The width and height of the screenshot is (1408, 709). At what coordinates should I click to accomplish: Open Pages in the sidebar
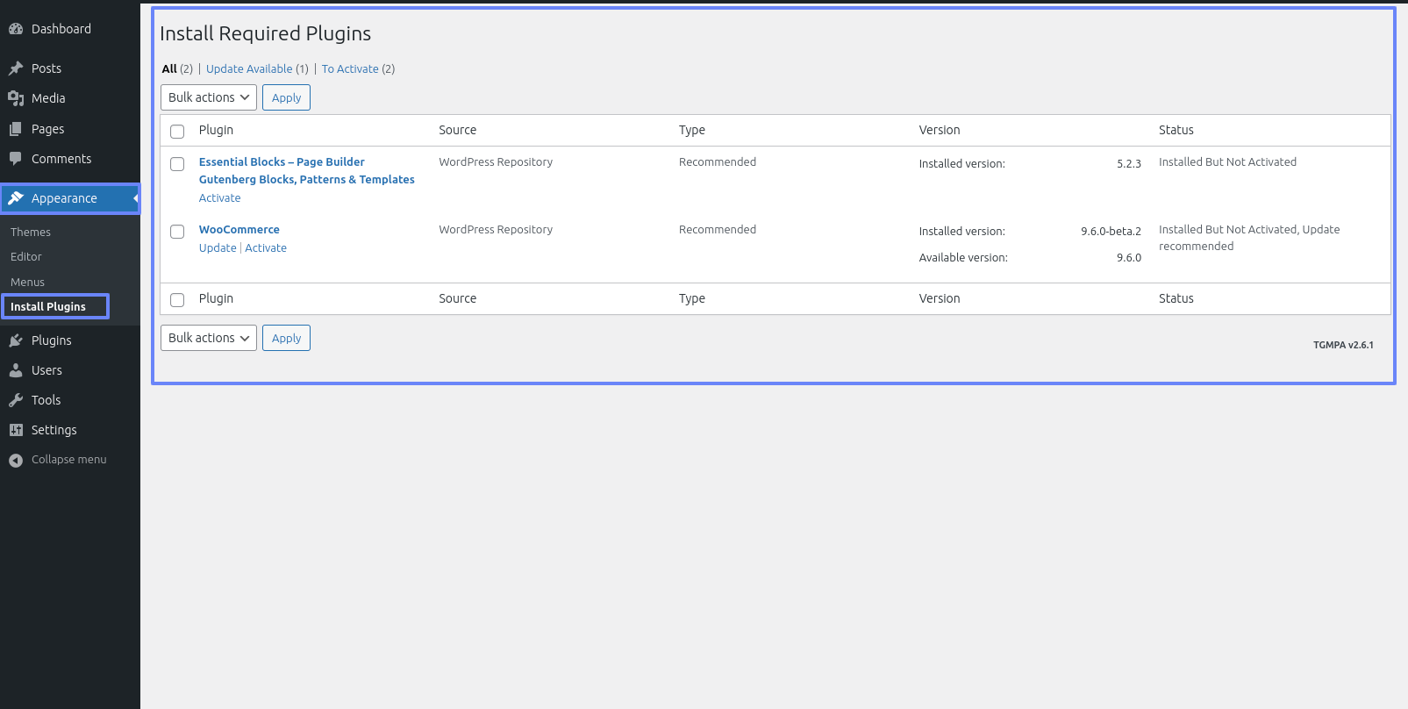coord(70,129)
